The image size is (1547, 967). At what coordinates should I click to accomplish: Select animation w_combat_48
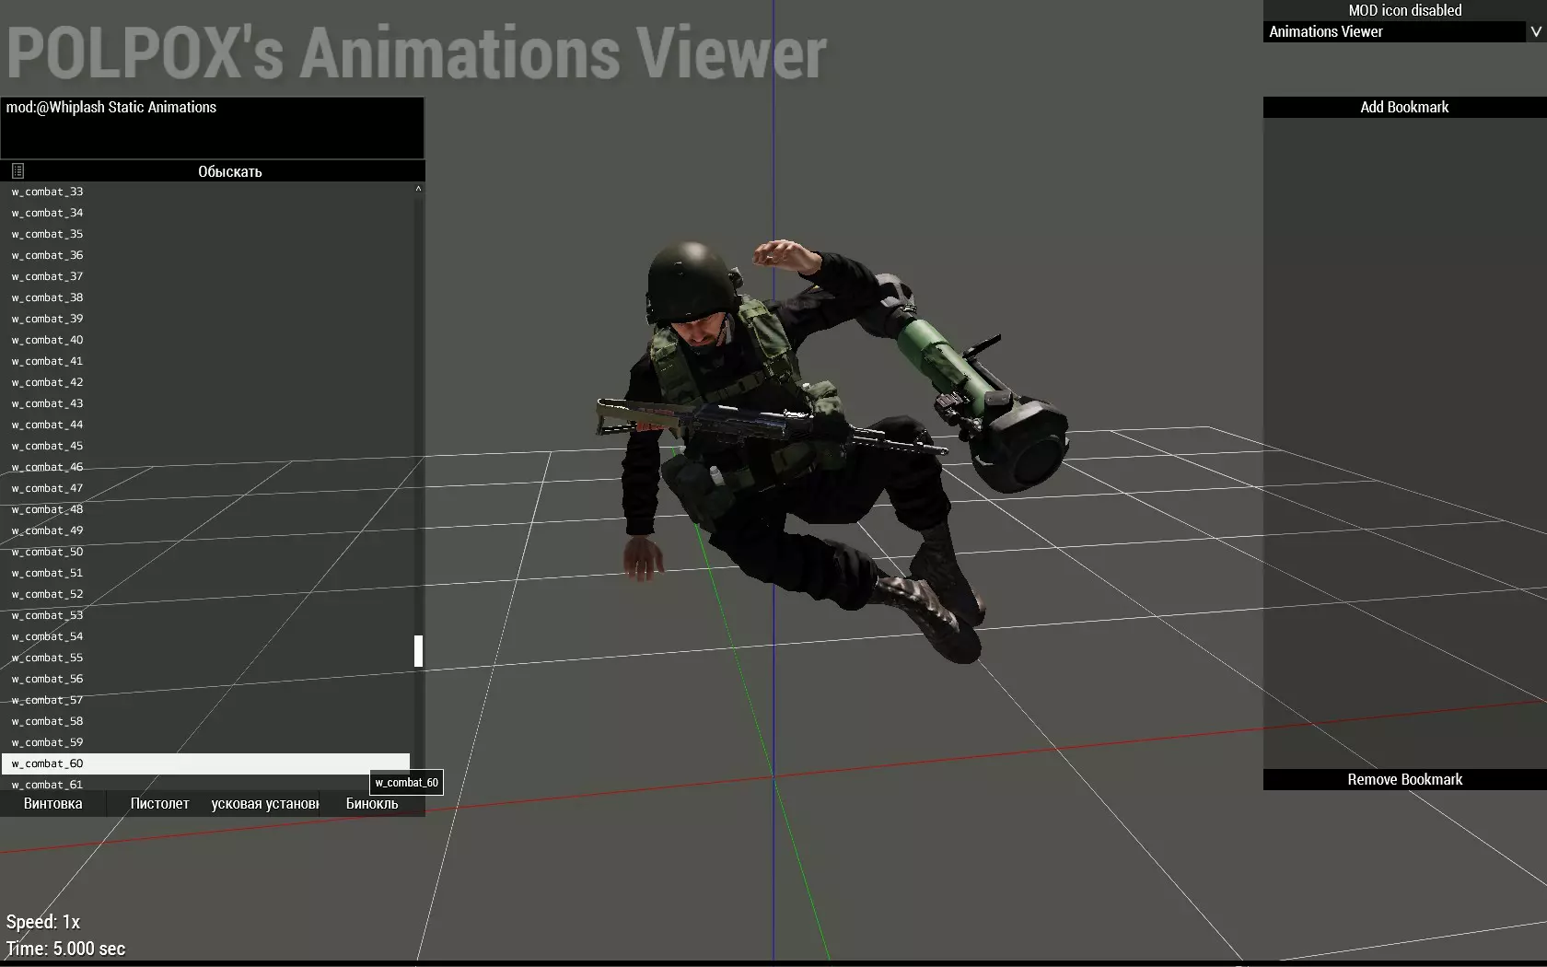pyautogui.click(x=206, y=509)
